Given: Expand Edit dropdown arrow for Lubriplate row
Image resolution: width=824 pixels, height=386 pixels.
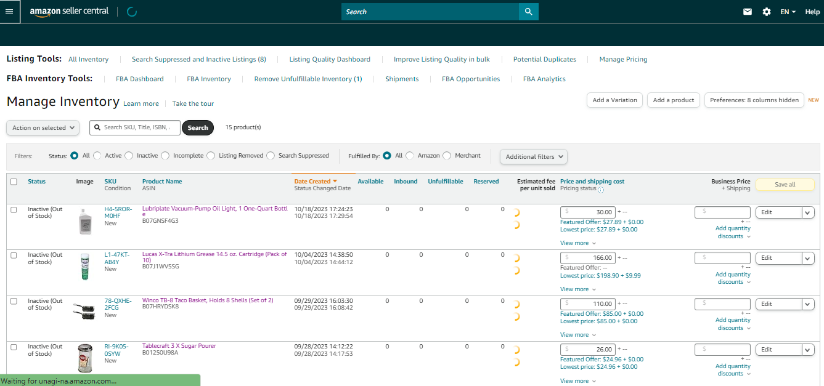Looking at the screenshot, I should coord(808,212).
